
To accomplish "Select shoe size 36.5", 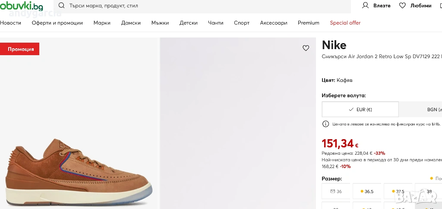I will coord(367,191).
